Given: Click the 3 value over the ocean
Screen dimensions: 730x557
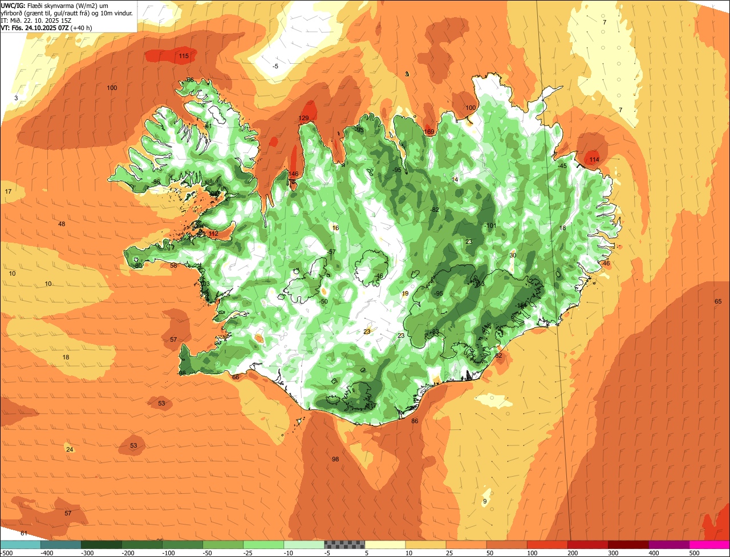Looking at the screenshot, I should 16,98.
